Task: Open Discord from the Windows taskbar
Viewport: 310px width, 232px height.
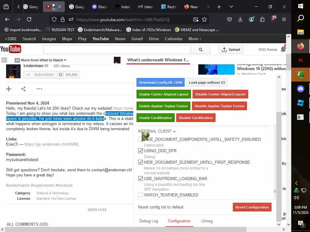Action: point(301,89)
